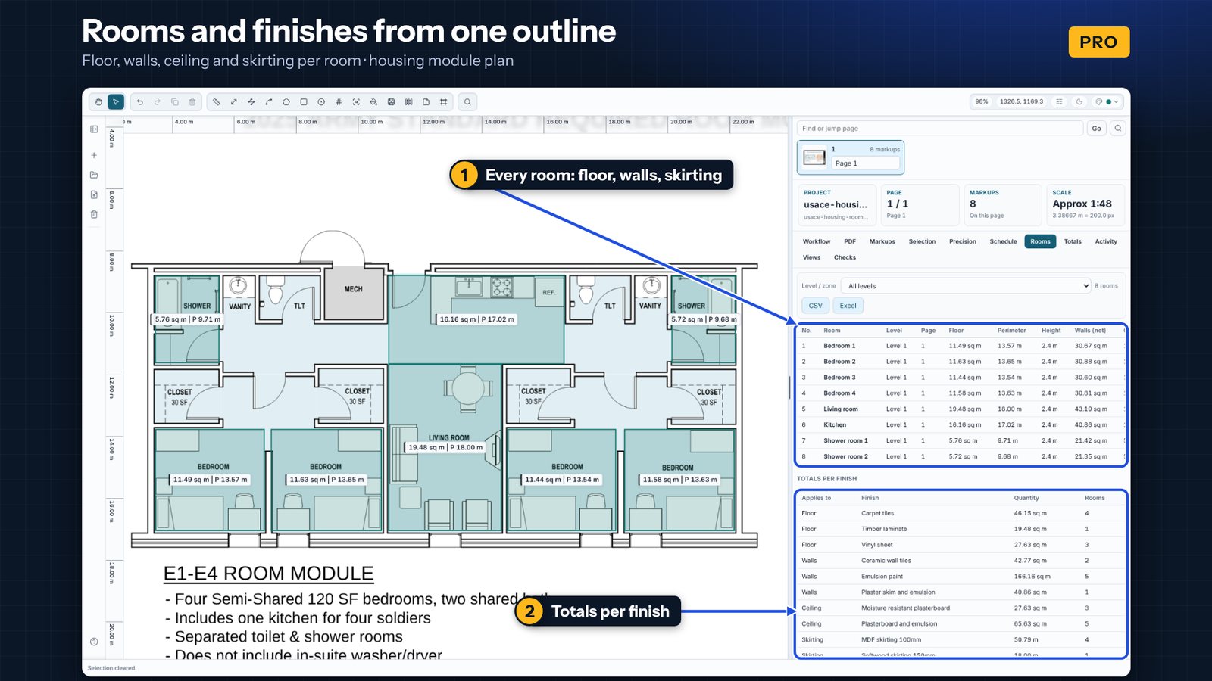Toggle dark mode with the moon icon
This screenshot has width=1212, height=681.
coord(1079,101)
